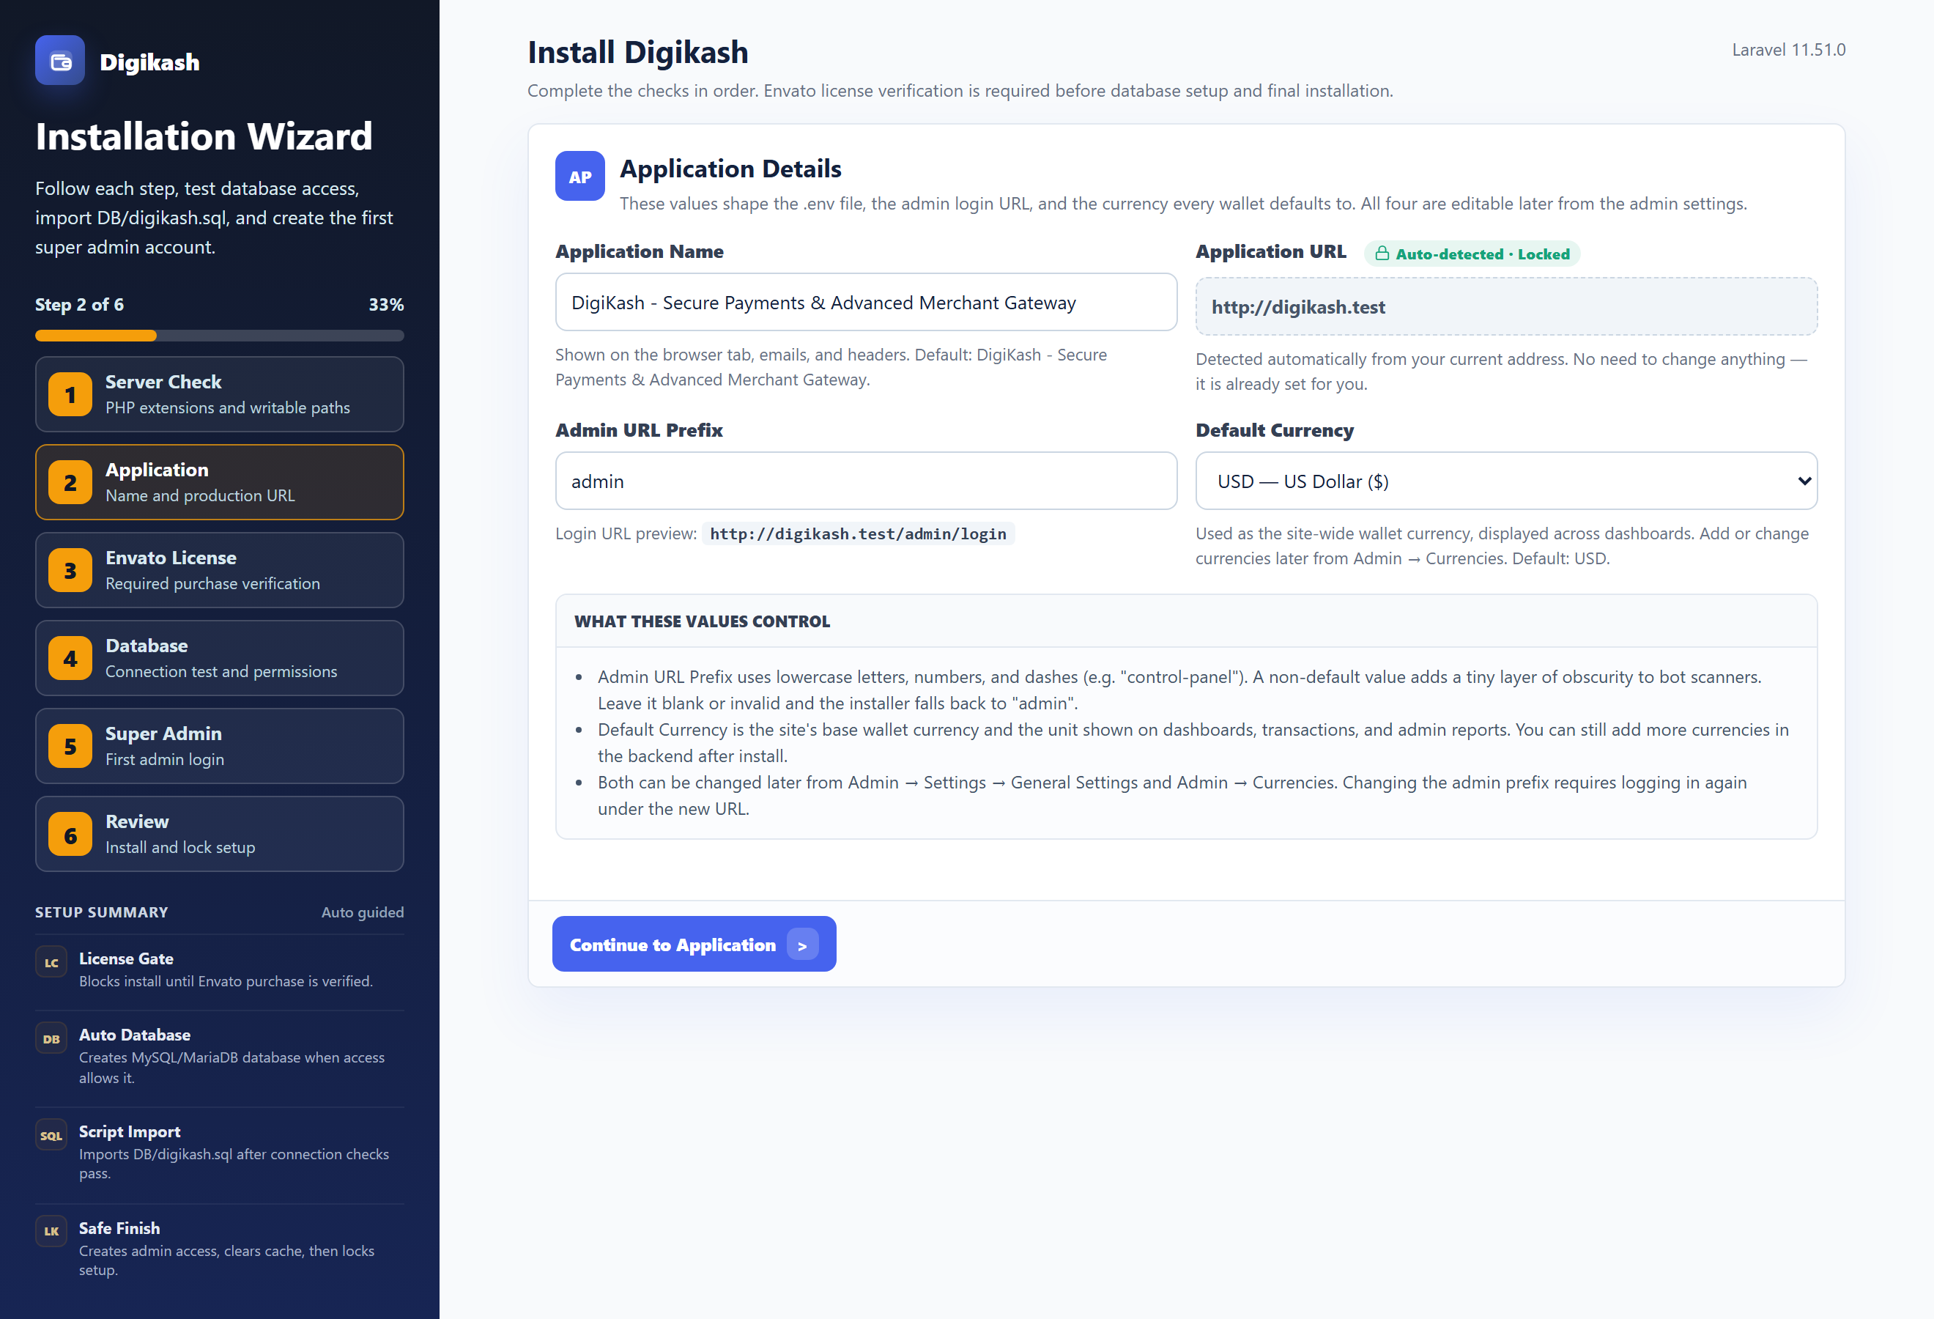Click the "Auto guided" label
Image resolution: width=1934 pixels, height=1319 pixels.
(362, 912)
